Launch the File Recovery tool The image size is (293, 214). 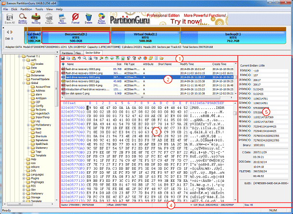click(x=36, y=19)
